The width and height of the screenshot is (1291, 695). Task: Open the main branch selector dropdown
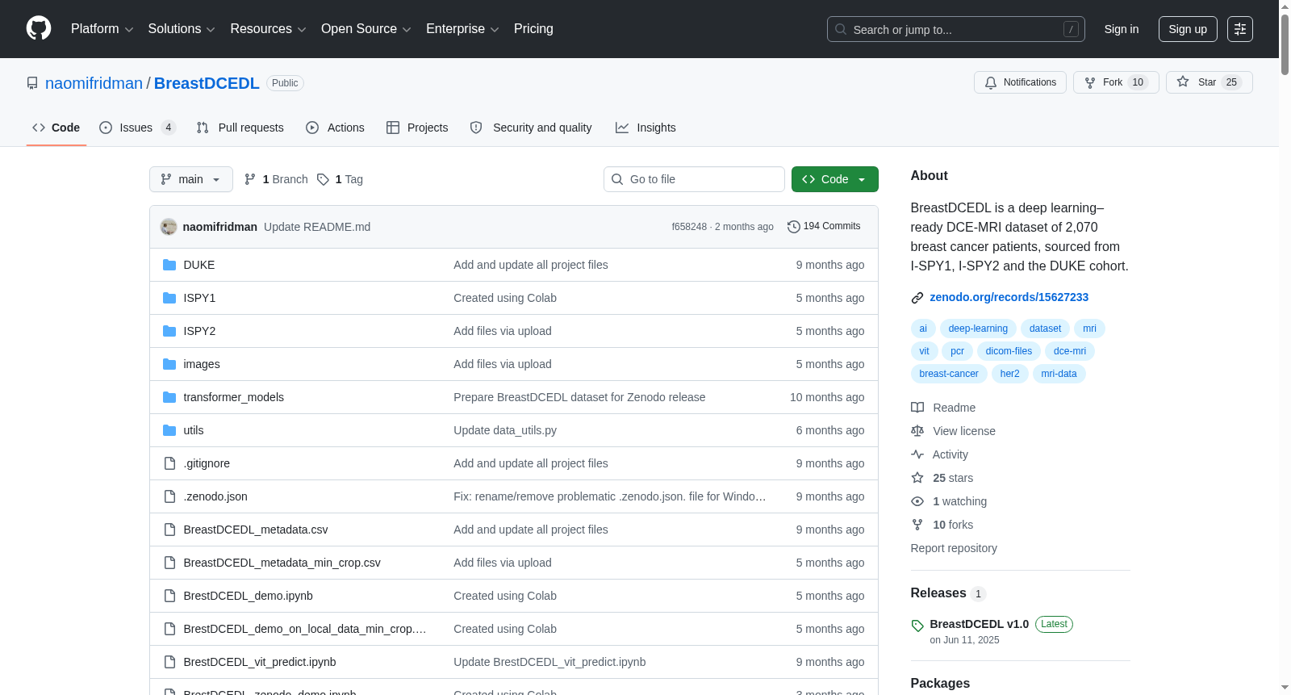point(191,179)
